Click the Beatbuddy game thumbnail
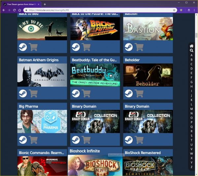This screenshot has height=176, width=198. click(x=95, y=75)
